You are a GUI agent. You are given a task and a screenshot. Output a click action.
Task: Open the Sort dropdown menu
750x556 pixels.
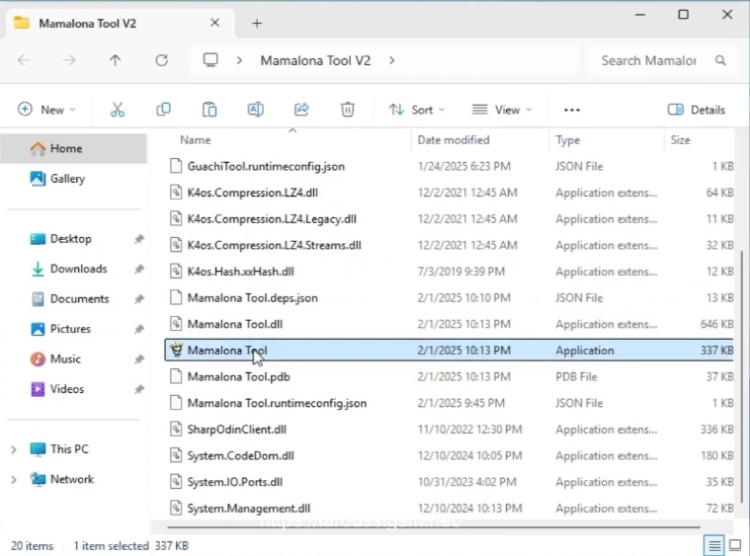[416, 110]
